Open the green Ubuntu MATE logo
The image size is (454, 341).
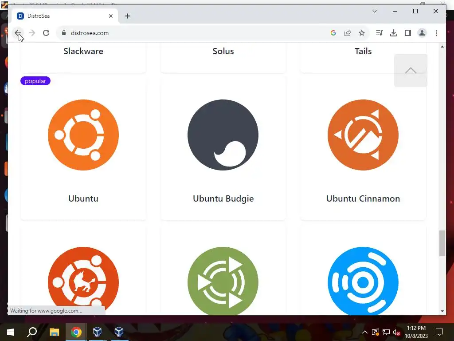coord(223,281)
